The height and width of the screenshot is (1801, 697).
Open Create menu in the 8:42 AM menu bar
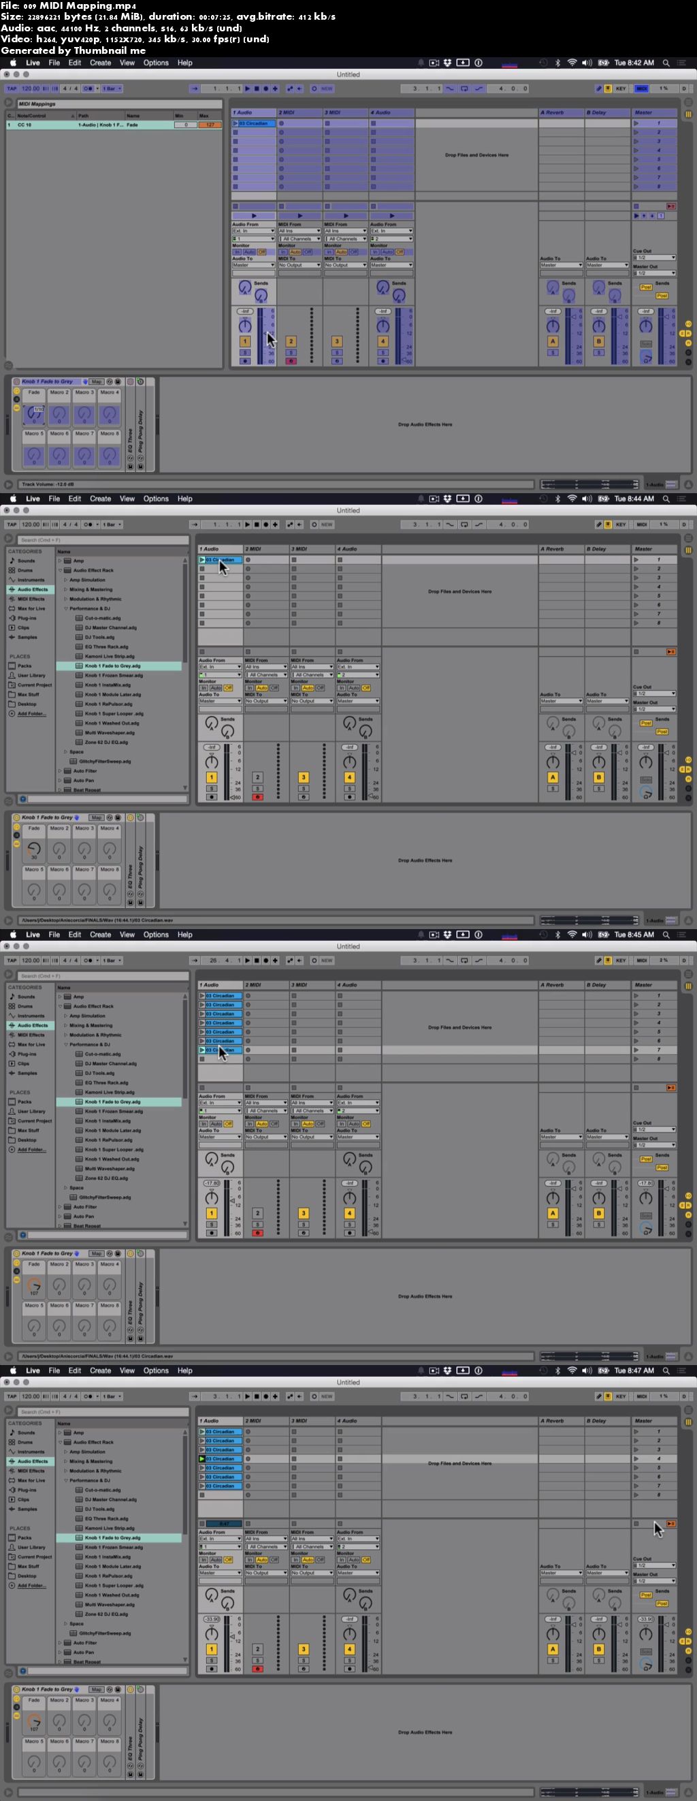click(x=100, y=63)
